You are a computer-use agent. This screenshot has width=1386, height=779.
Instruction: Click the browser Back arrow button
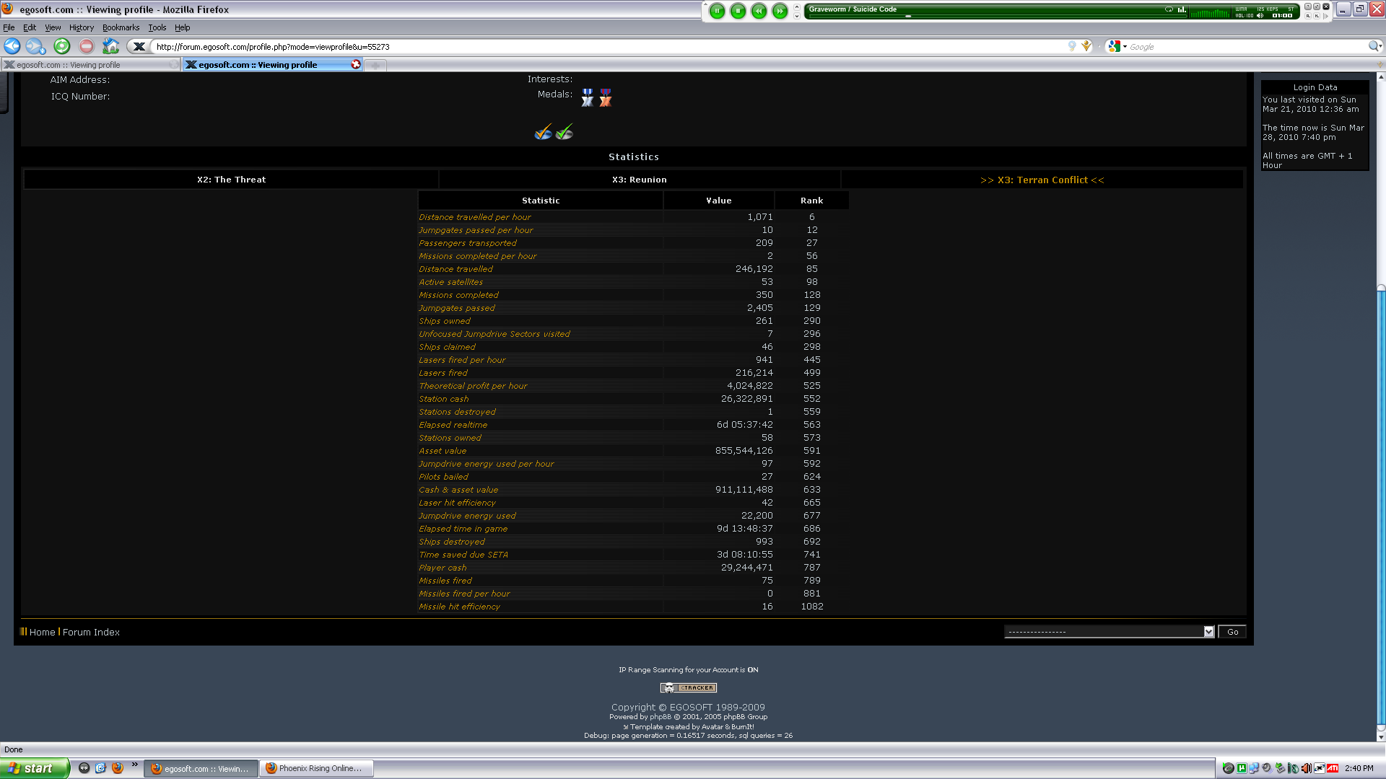pyautogui.click(x=12, y=47)
